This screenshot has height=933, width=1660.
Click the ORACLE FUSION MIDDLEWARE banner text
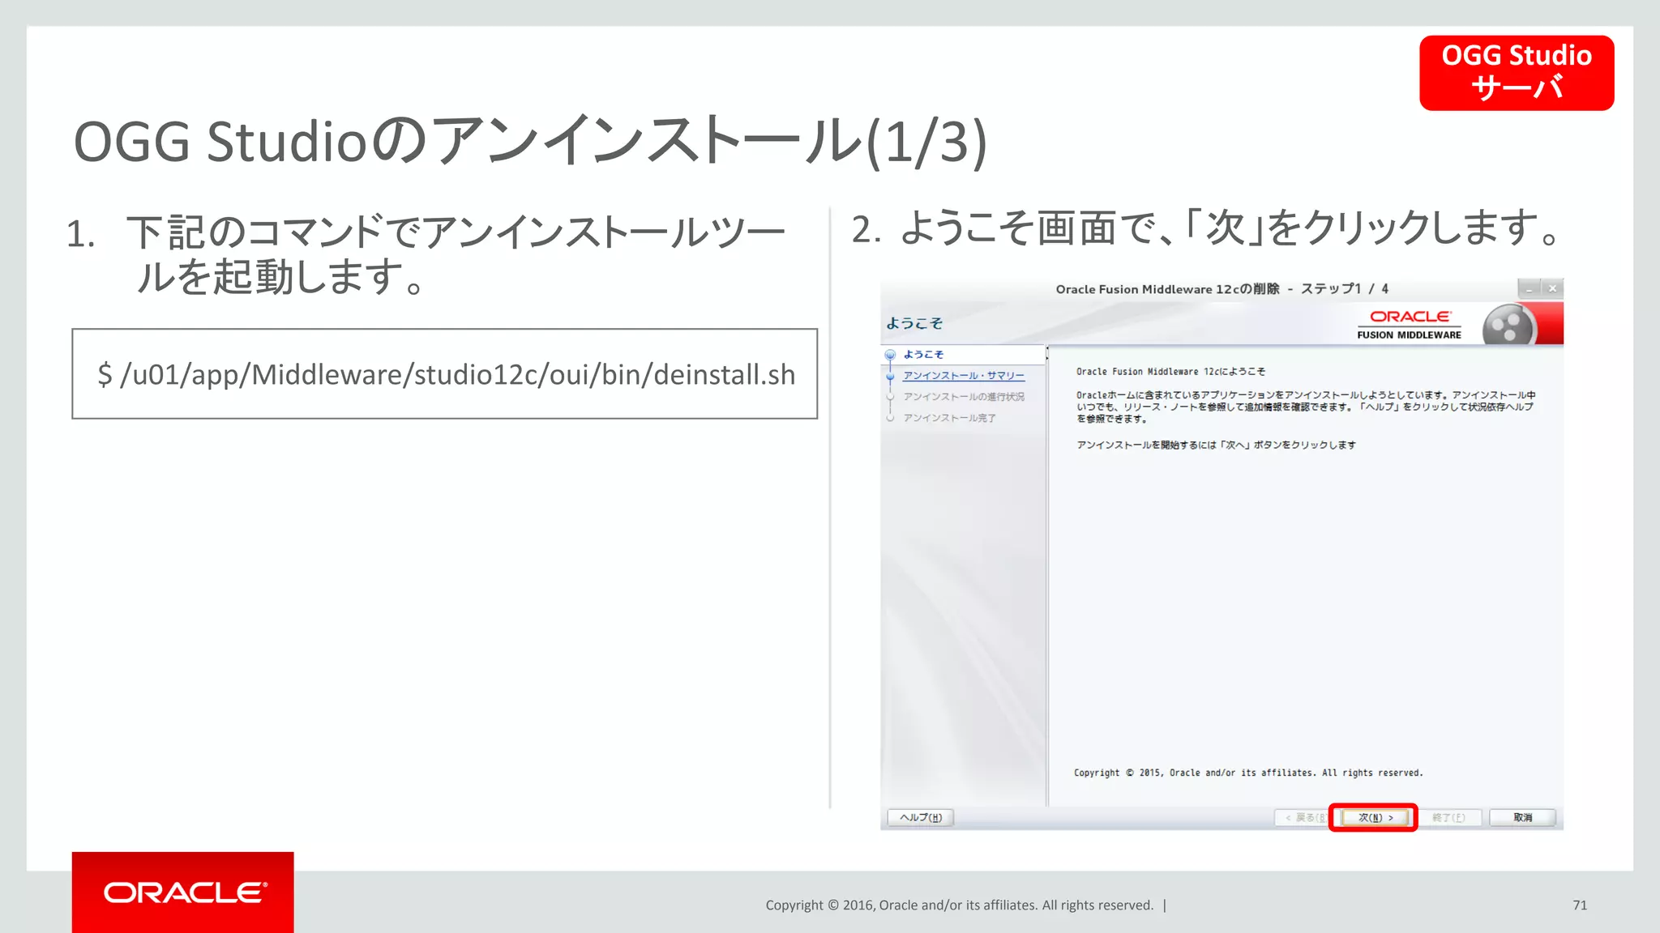(1410, 324)
